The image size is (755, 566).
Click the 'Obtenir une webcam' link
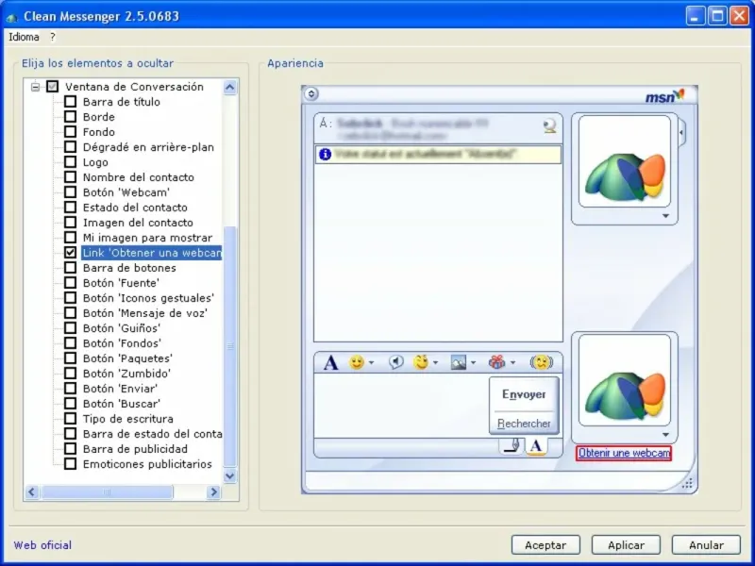624,453
